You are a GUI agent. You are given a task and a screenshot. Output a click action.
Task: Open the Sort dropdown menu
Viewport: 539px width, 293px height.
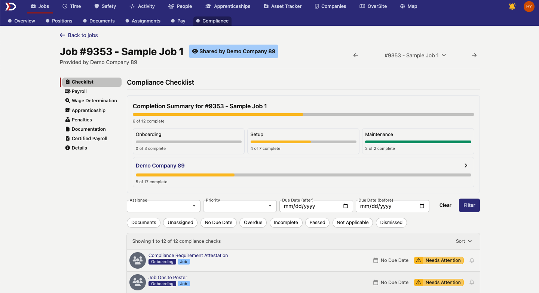click(464, 241)
